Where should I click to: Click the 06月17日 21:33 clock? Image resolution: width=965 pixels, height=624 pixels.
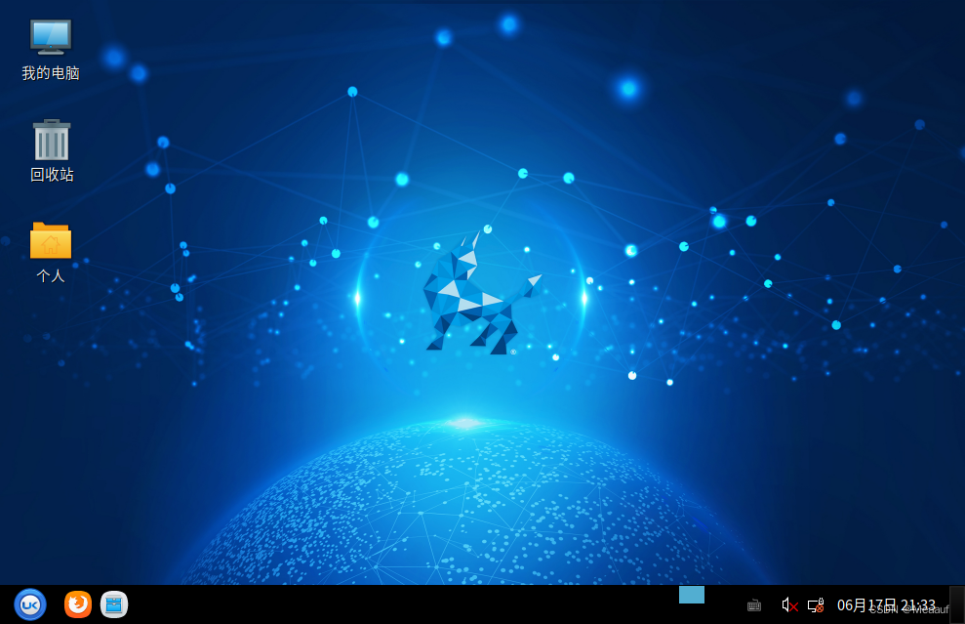pyautogui.click(x=886, y=605)
